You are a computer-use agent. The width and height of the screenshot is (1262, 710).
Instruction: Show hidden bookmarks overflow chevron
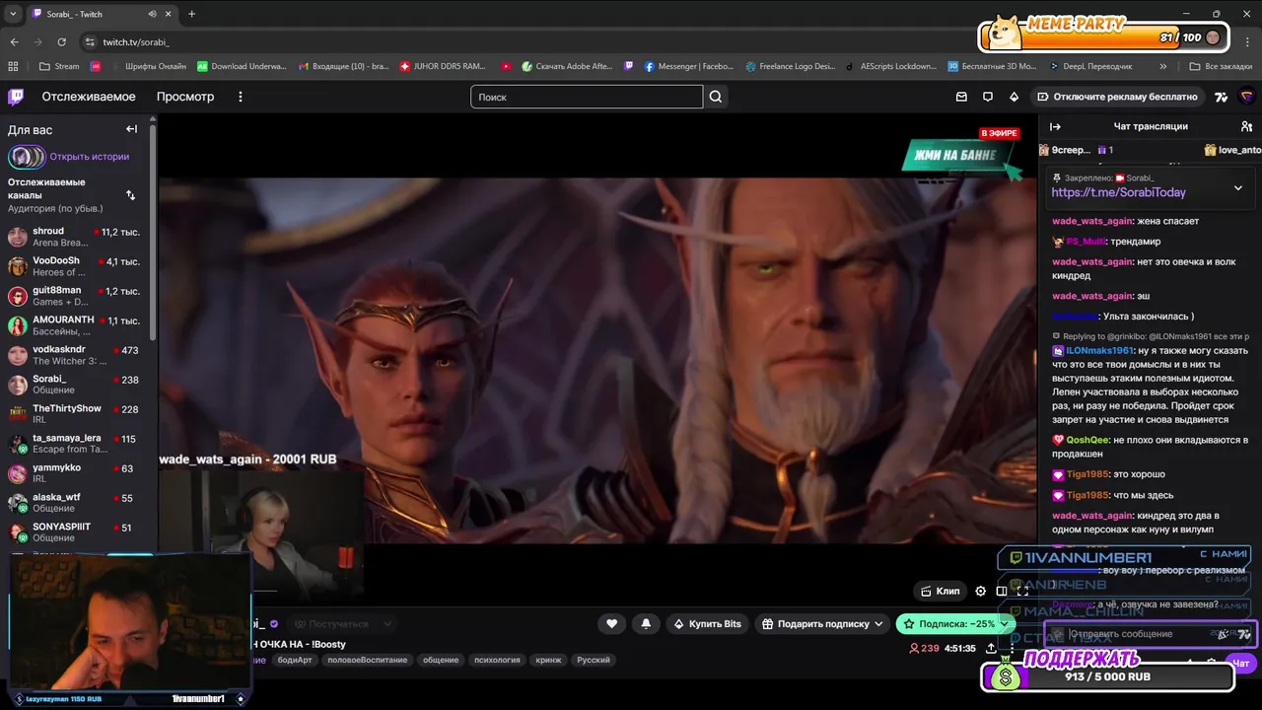[1163, 66]
